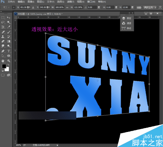
Task: Open the Layers panel (图层)
Action: [127, 18]
